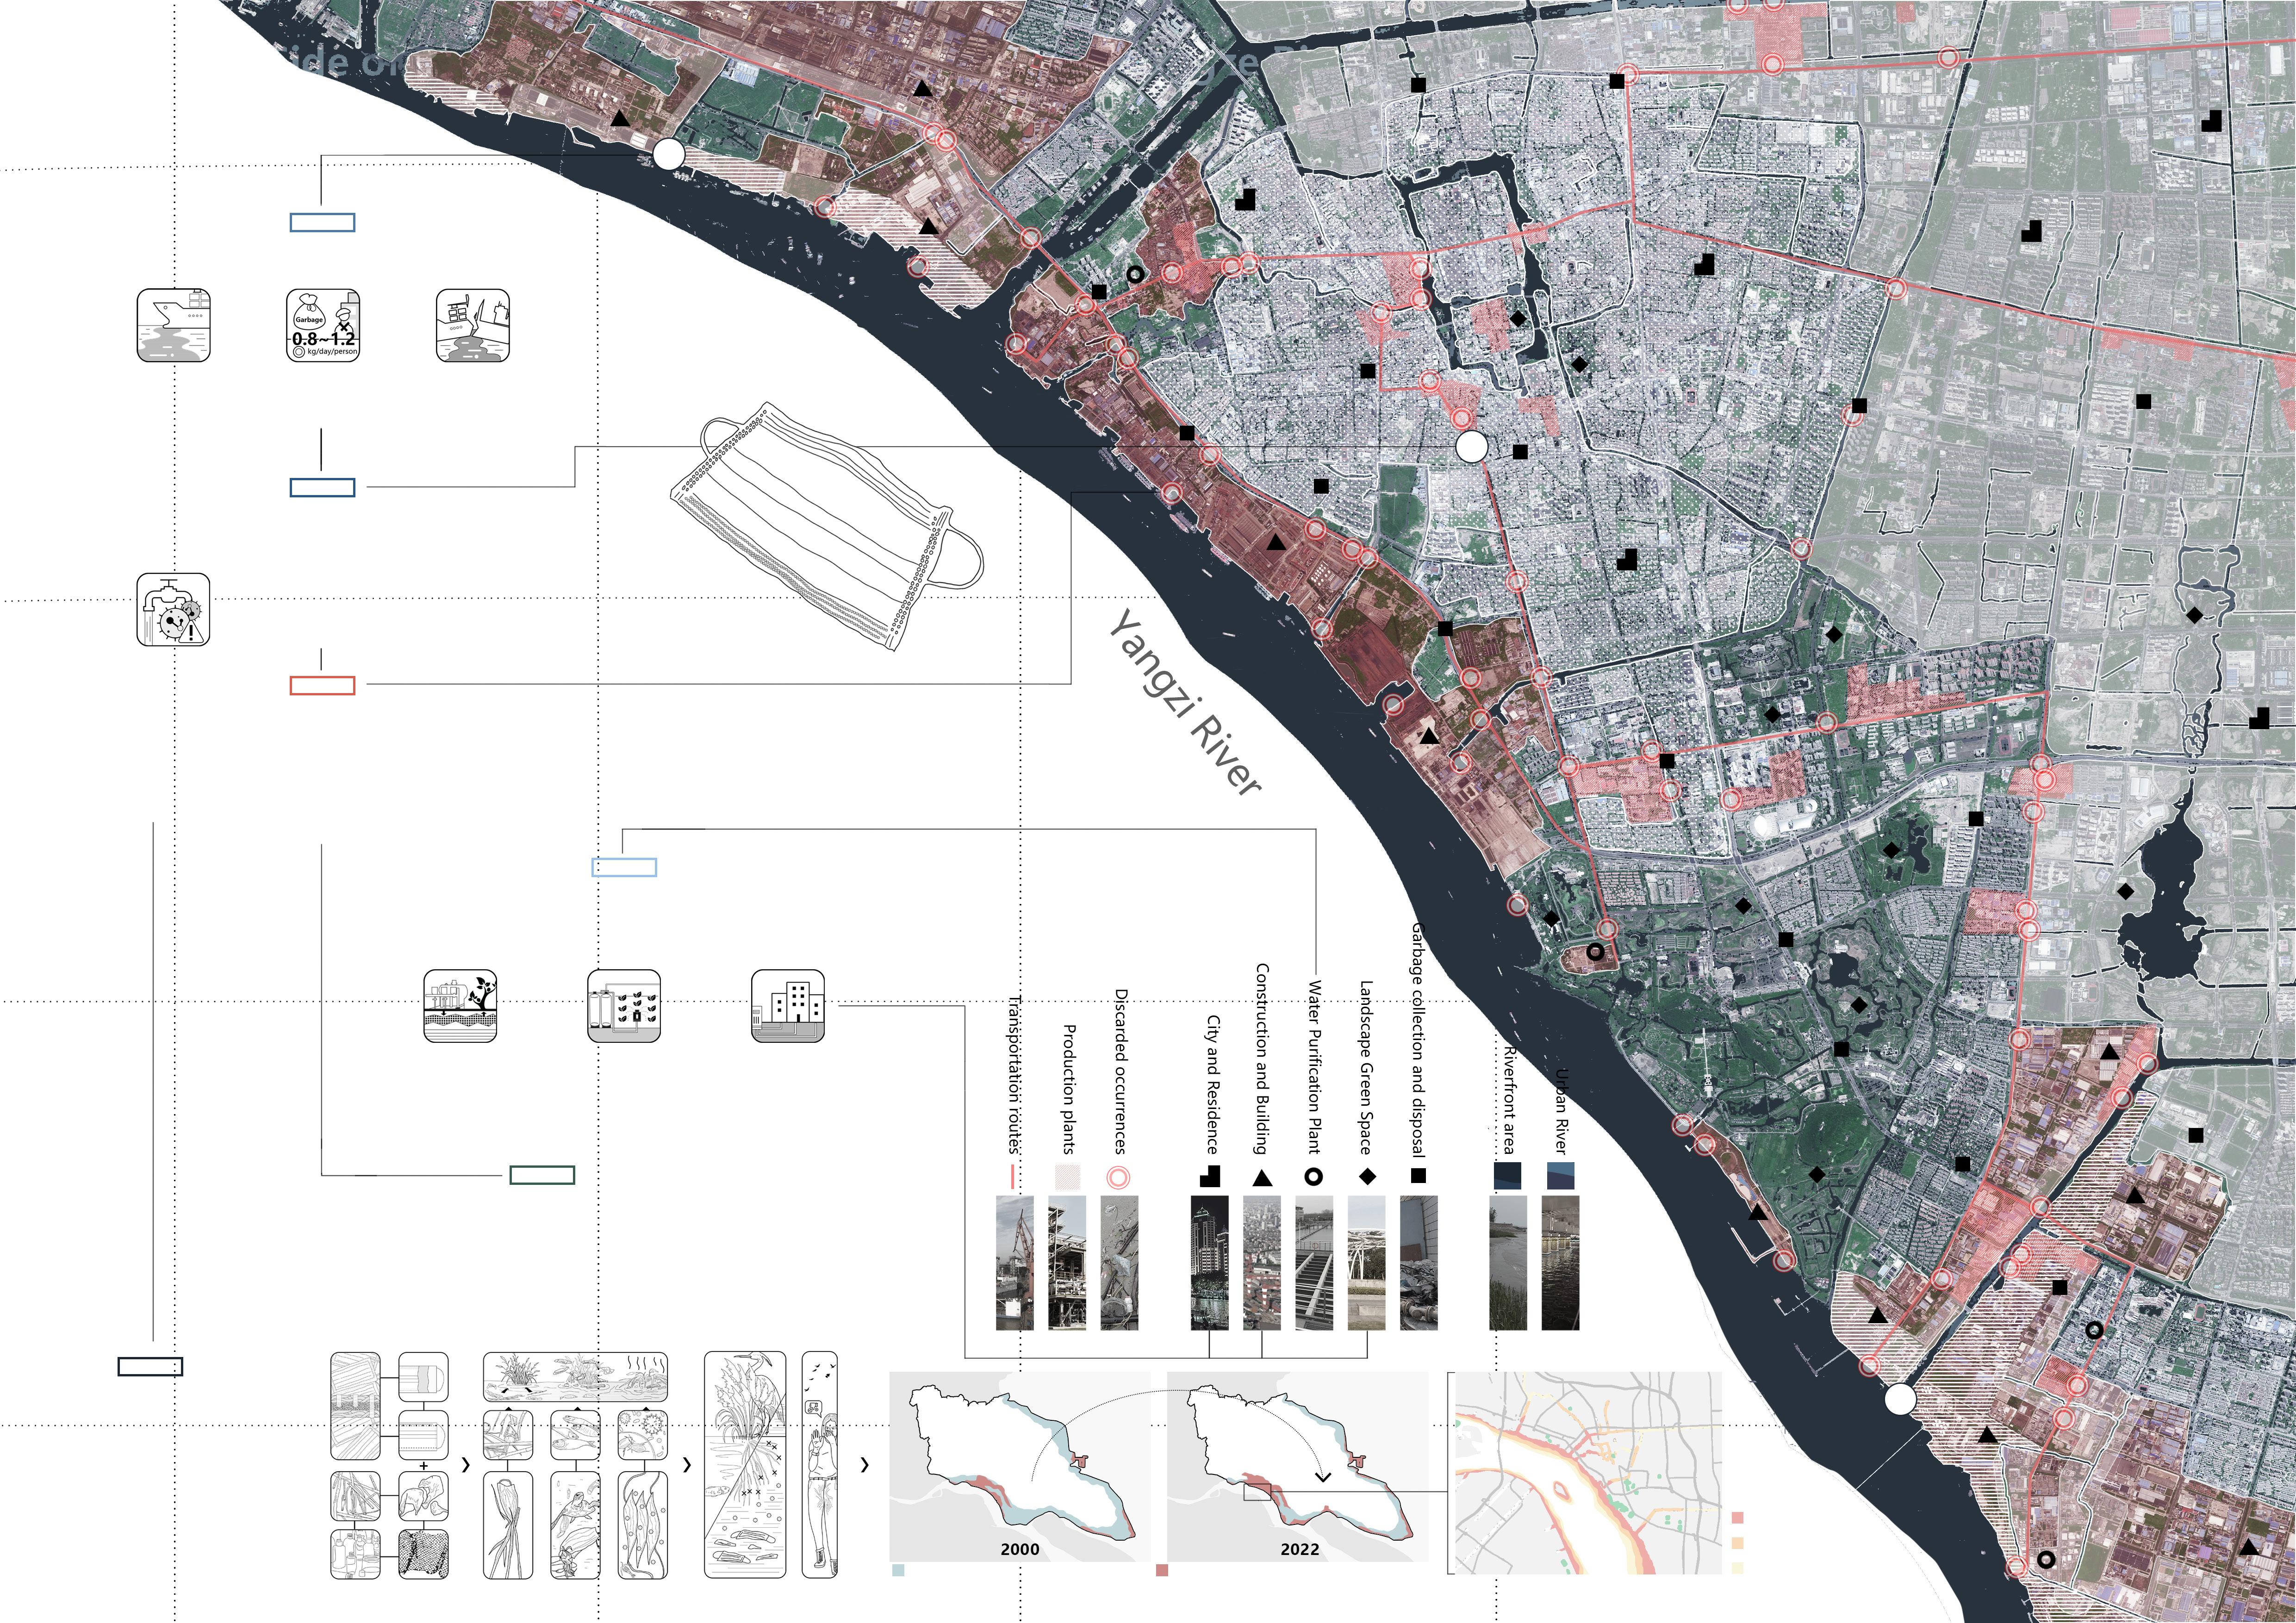Screen dimensions: 2296x1623
Task: Select the green-outlined empty box
Action: tap(542, 1175)
